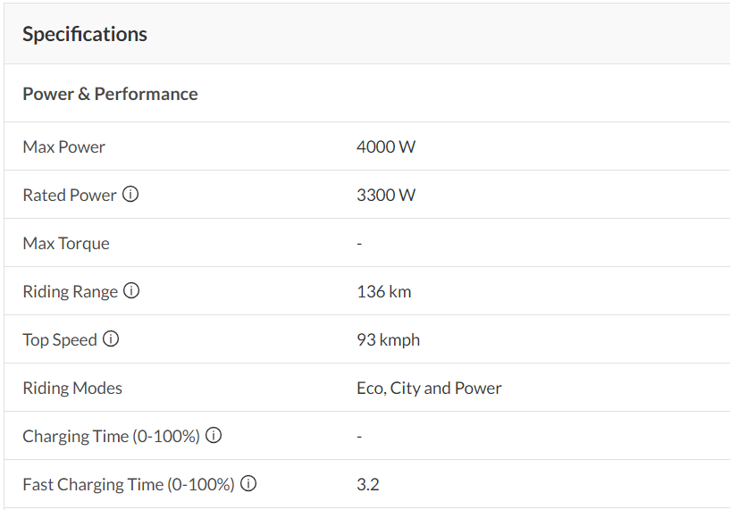Click the Charging Time (0-100%) label text
Image resolution: width=730 pixels, height=510 pixels.
(x=111, y=436)
